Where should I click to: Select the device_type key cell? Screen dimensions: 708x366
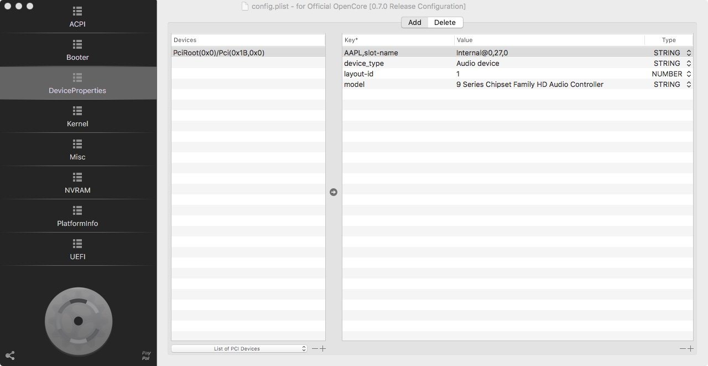398,63
